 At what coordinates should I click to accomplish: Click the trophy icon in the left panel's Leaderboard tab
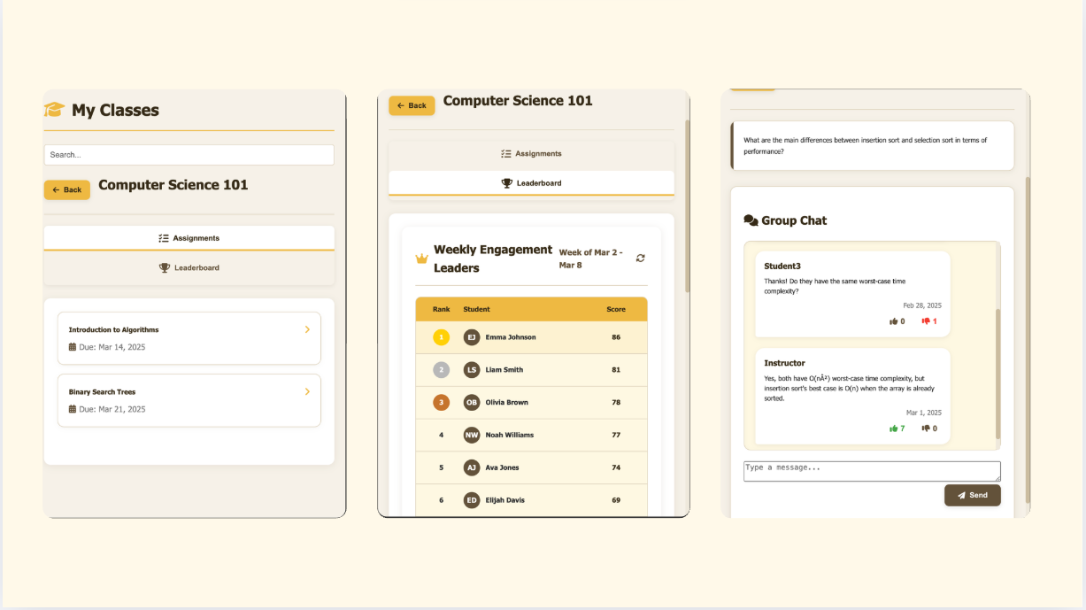(165, 267)
